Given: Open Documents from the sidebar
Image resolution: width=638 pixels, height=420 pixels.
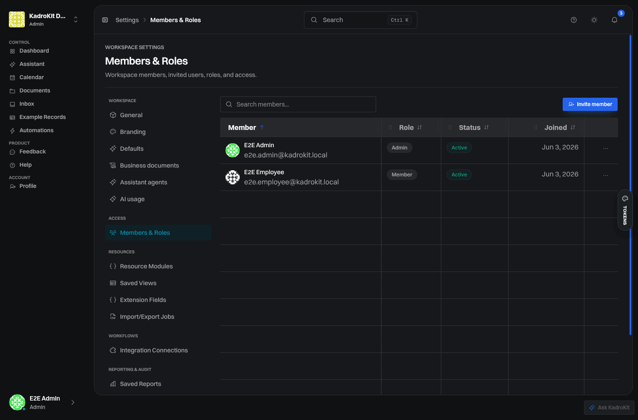Looking at the screenshot, I should tap(35, 91).
